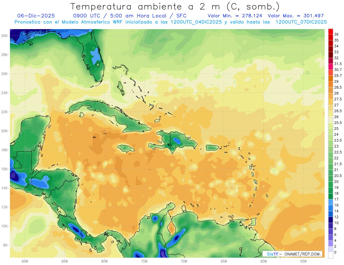This screenshot has width=344, height=265.
Task: Click the 26N latitude axis label
Action: point(4,73)
